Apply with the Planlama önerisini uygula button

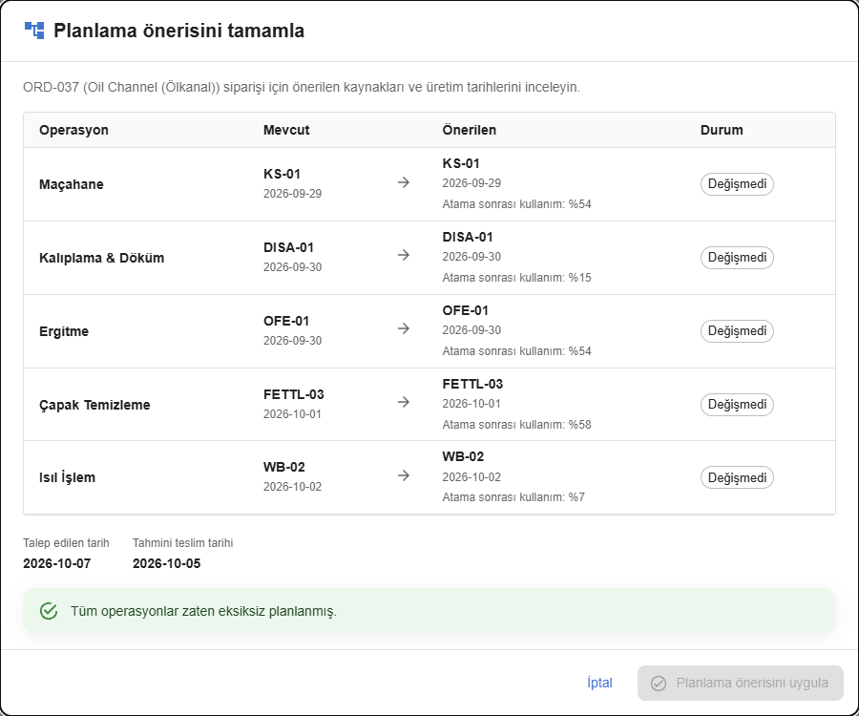pyautogui.click(x=740, y=684)
